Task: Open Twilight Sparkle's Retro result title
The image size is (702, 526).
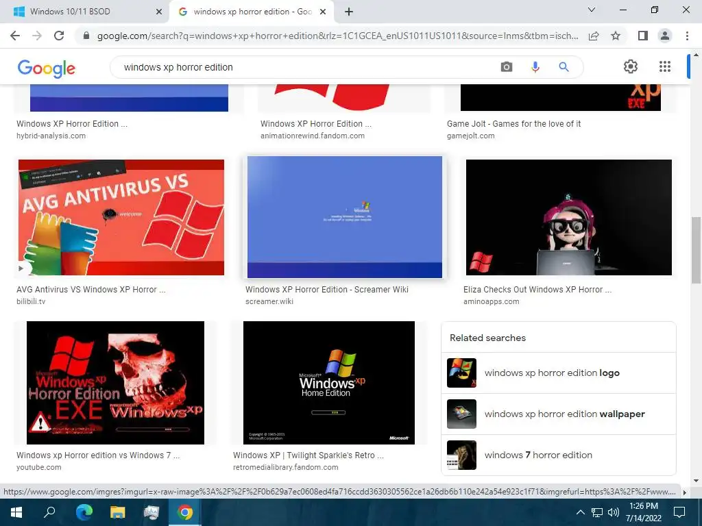Action: coord(308,455)
